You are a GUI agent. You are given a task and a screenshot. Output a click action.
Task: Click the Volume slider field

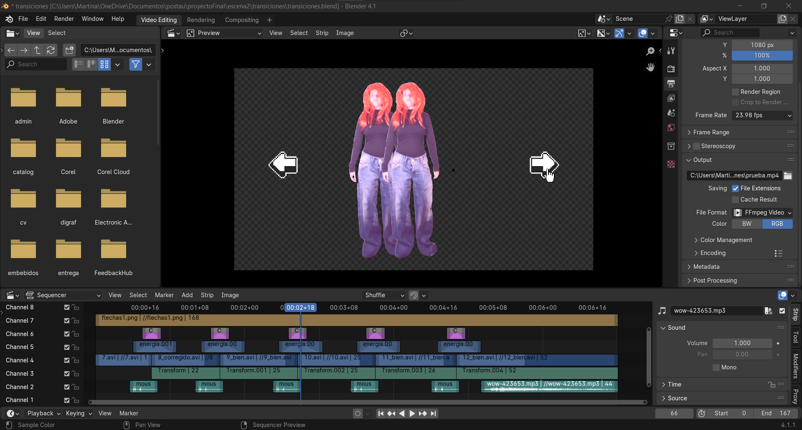point(742,343)
